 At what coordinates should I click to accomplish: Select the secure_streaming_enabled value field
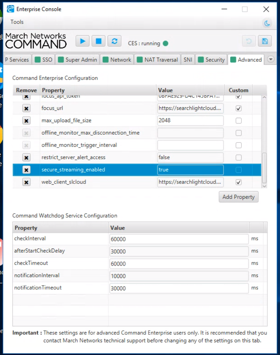190,170
